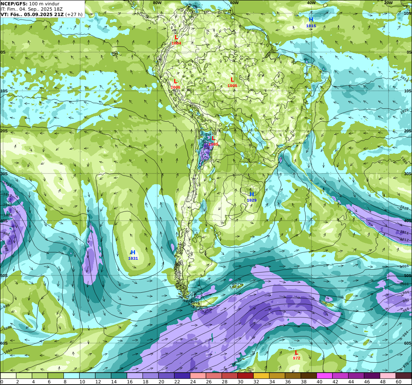Select the 10N latitude label
412x385 pixels.
coord(407,14)
